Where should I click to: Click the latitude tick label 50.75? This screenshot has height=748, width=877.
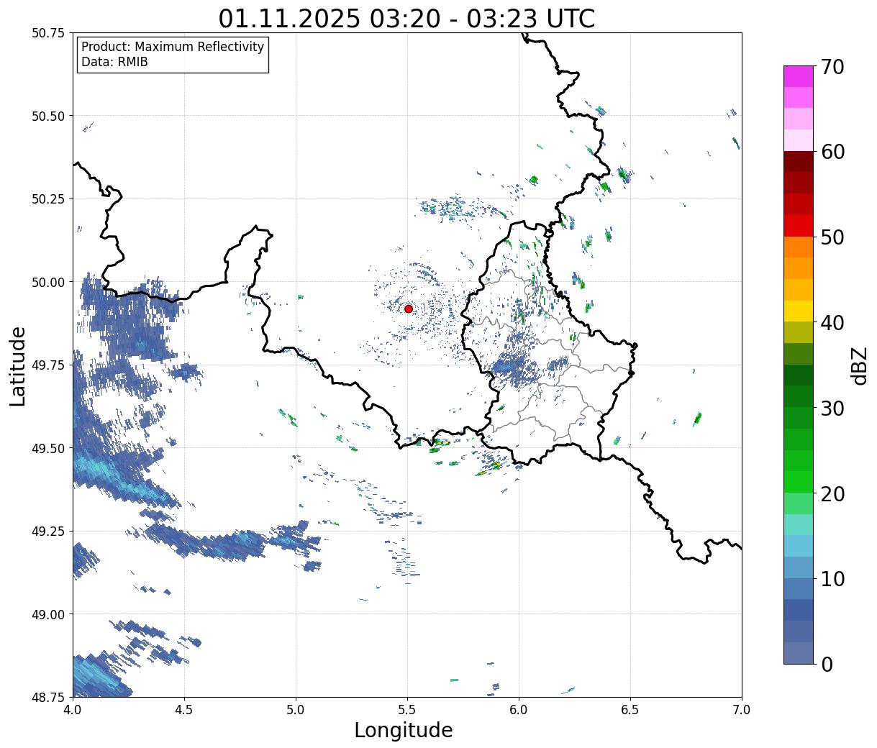pos(48,33)
